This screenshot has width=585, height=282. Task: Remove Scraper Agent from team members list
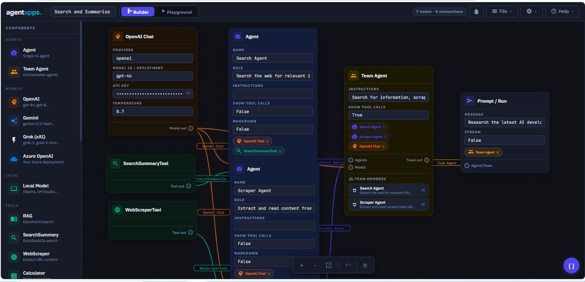coord(423,204)
